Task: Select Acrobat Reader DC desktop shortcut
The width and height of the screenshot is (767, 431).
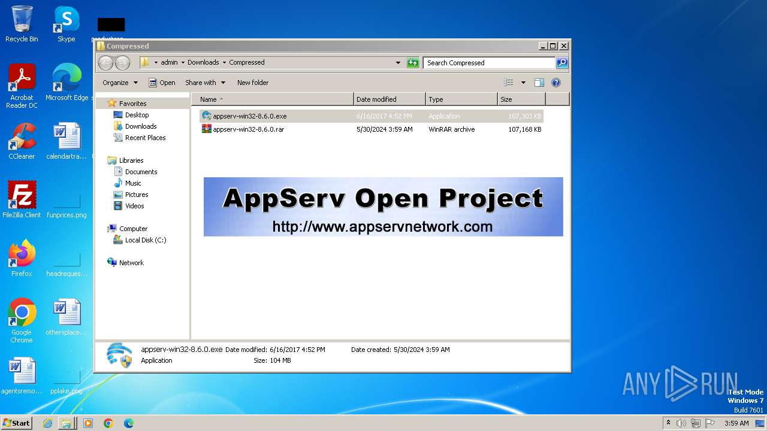Action: (x=22, y=86)
